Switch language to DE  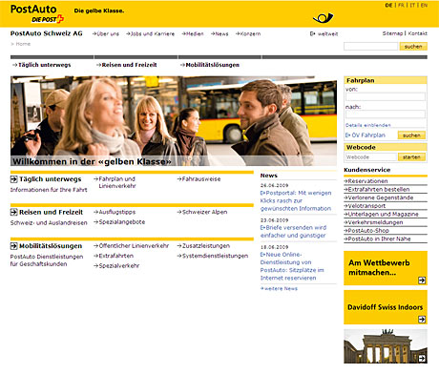388,5
